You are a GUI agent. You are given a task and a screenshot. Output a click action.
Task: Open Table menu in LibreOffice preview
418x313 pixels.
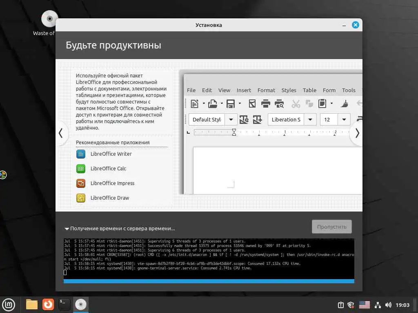(309, 90)
